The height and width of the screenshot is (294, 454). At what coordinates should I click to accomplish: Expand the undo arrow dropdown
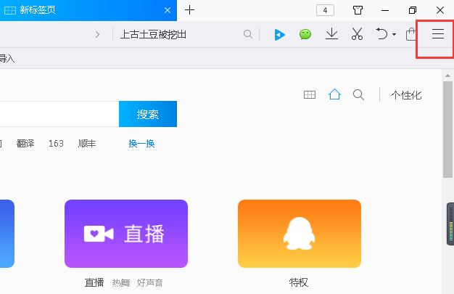point(394,35)
